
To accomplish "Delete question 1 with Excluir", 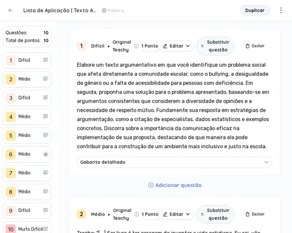I will (x=255, y=46).
